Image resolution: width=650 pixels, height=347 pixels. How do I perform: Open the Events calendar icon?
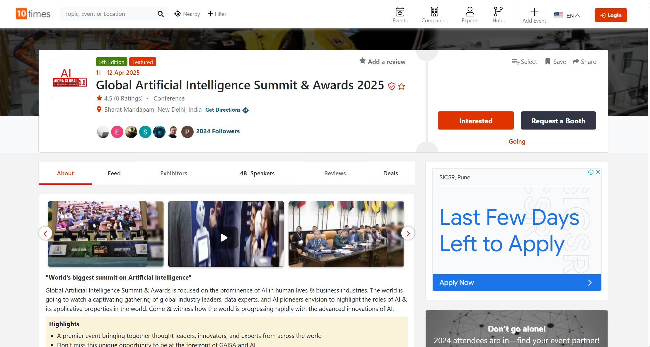tap(400, 12)
